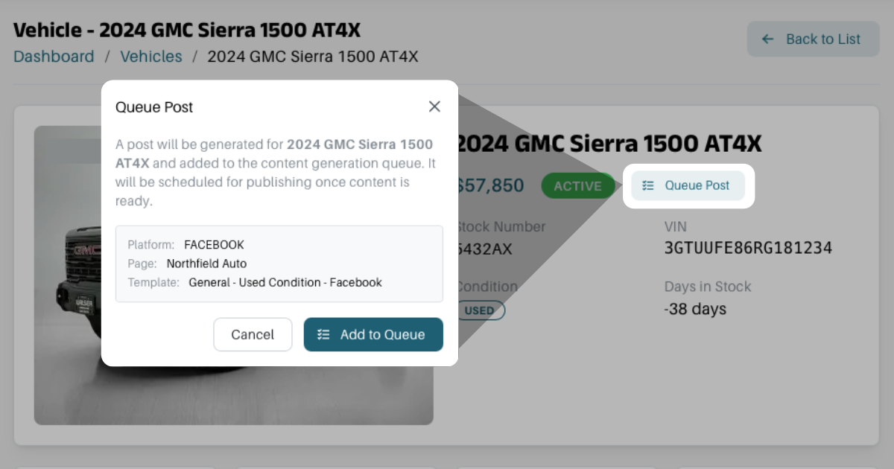Click the Page value Northfield Auto

pyautogui.click(x=206, y=264)
